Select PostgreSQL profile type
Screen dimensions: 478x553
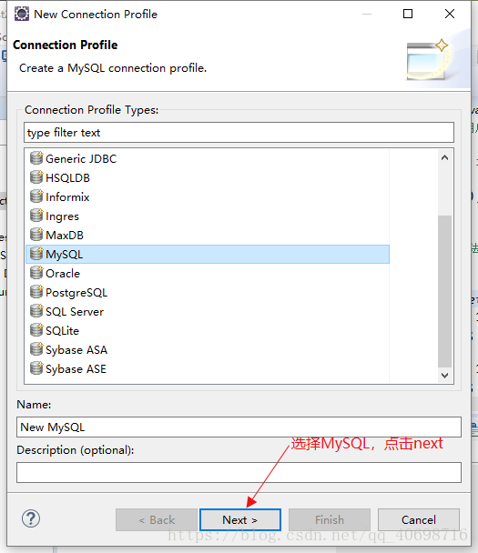[x=76, y=293]
